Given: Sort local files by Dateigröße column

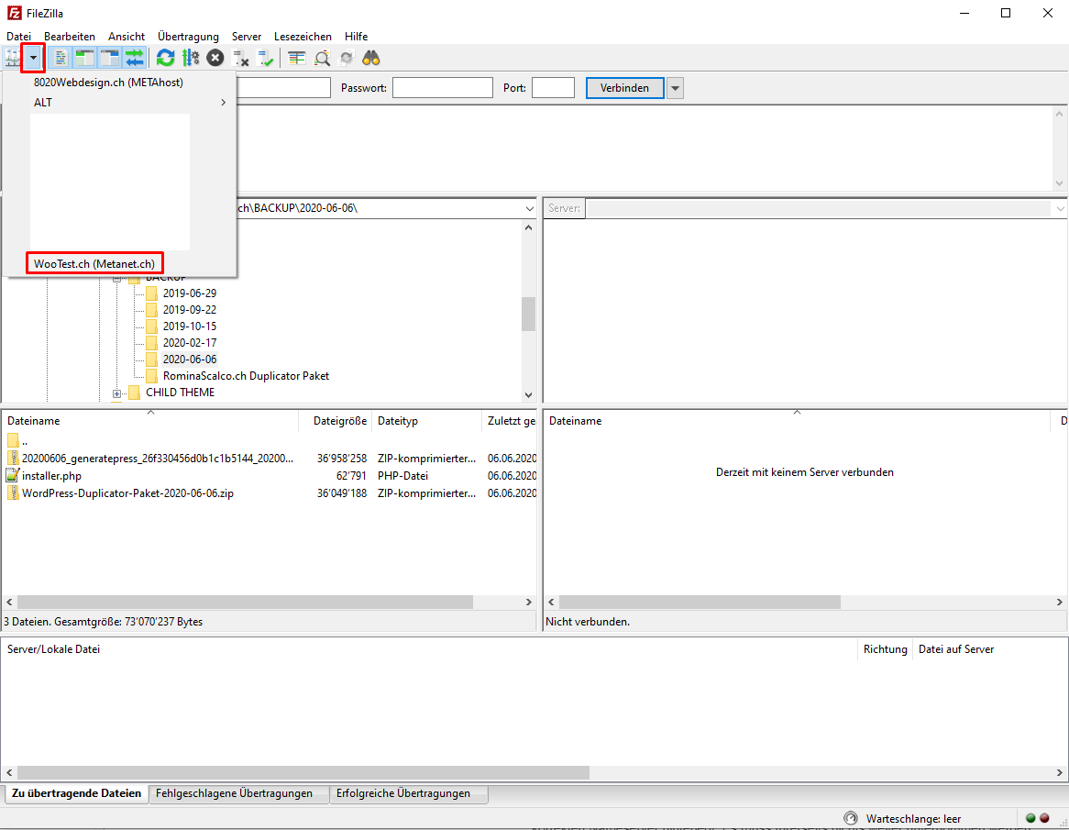Looking at the screenshot, I should pos(336,421).
